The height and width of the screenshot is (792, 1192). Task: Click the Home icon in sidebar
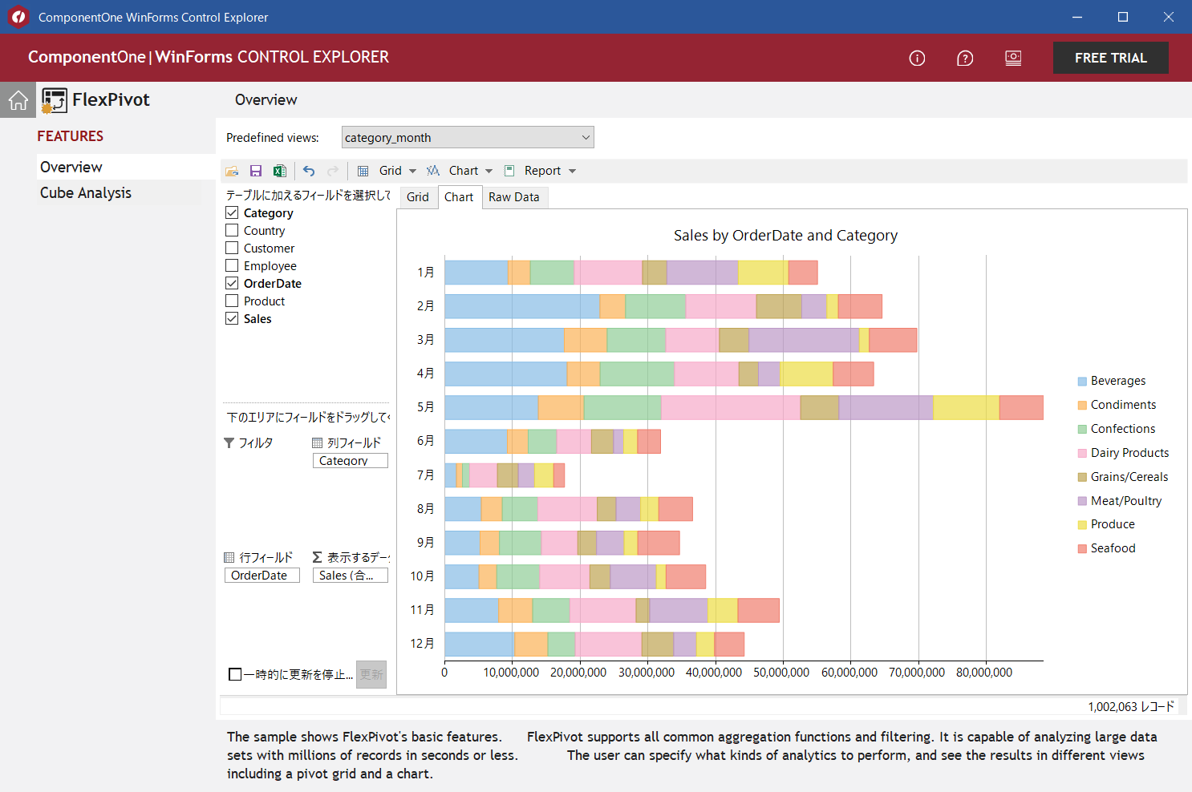coord(18,100)
